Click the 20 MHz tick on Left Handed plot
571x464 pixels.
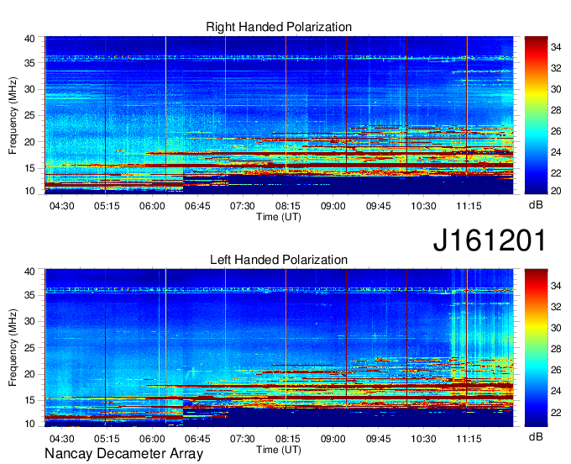[29, 374]
